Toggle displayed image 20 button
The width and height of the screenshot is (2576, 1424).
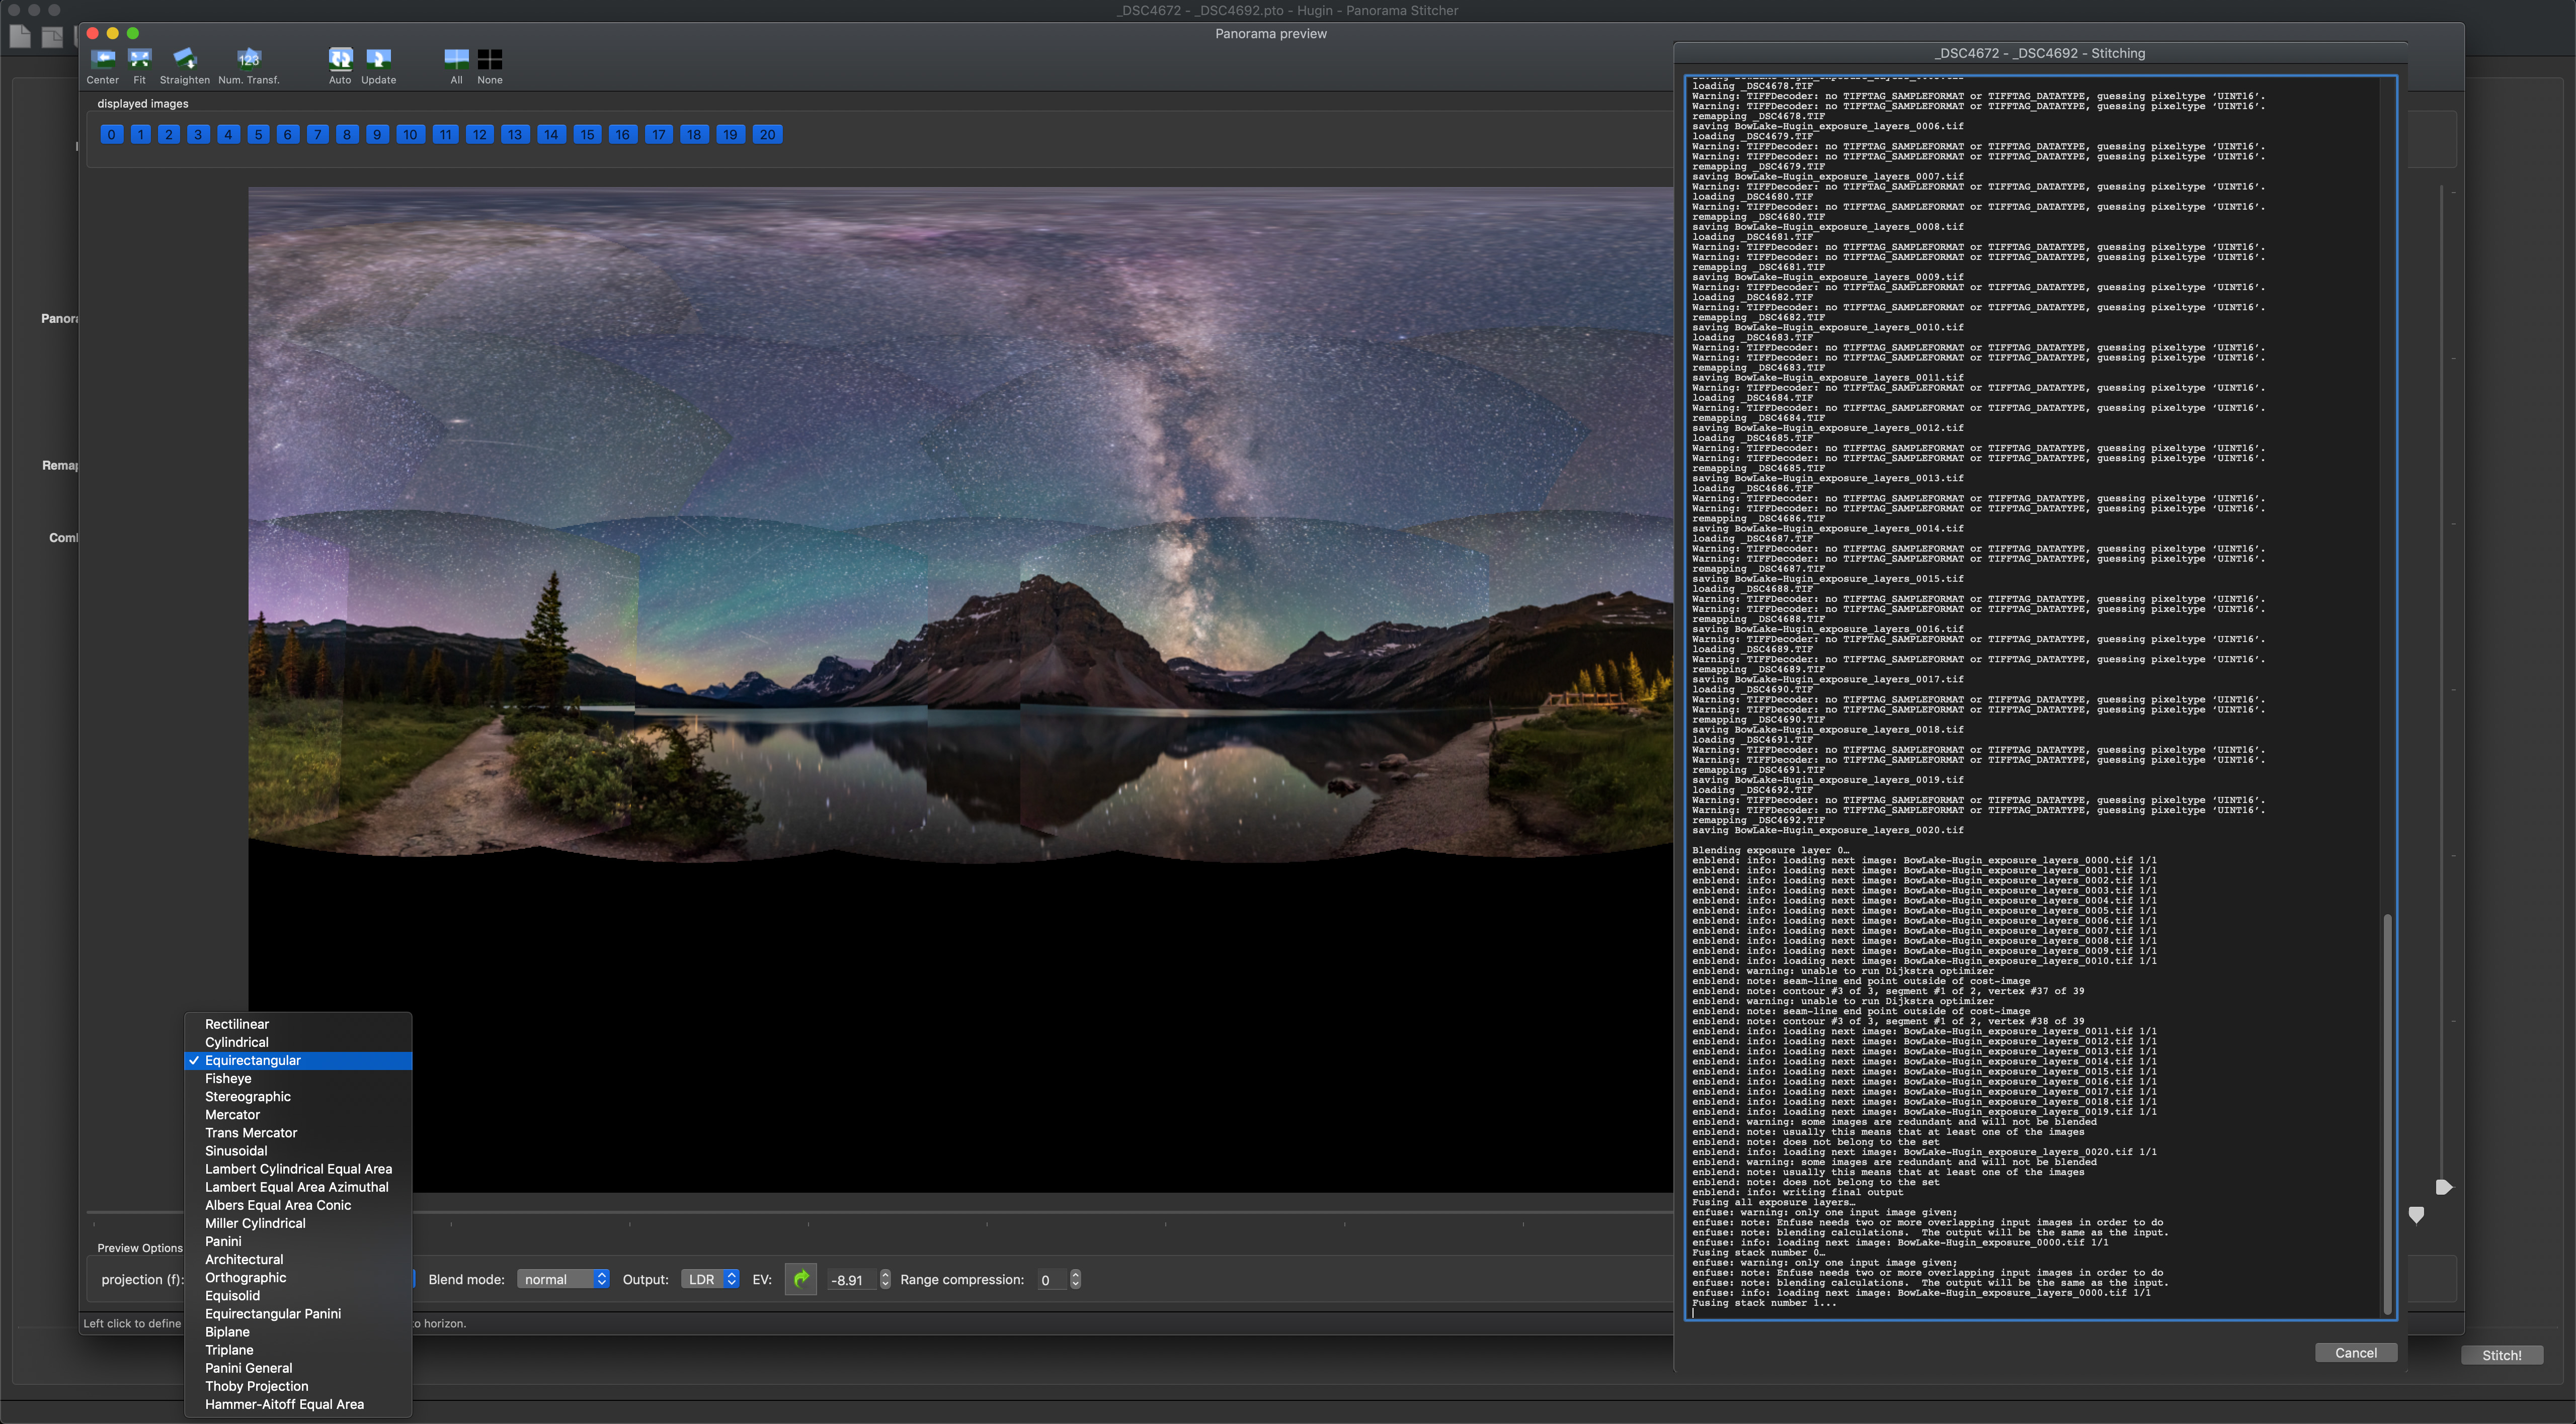click(x=767, y=134)
